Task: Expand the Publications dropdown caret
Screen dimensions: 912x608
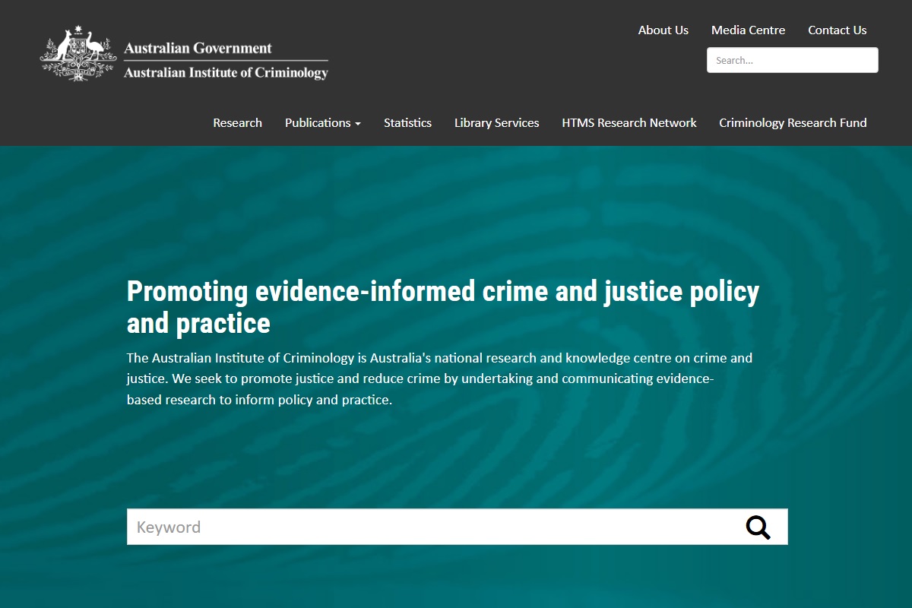Action: (x=358, y=124)
